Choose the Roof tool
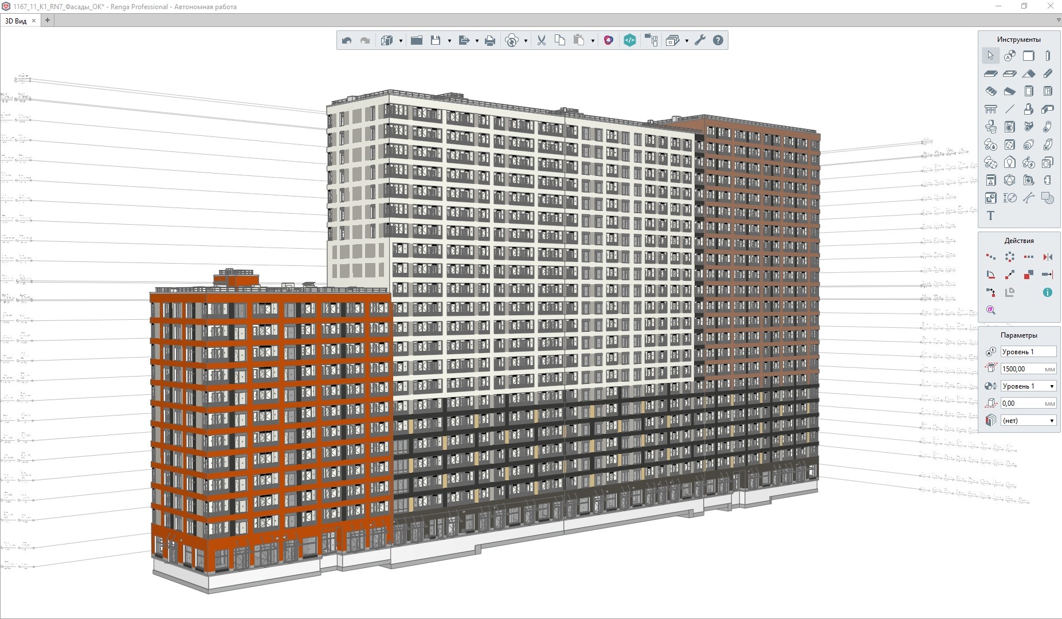Screen dimensions: 1062x619 point(1029,73)
